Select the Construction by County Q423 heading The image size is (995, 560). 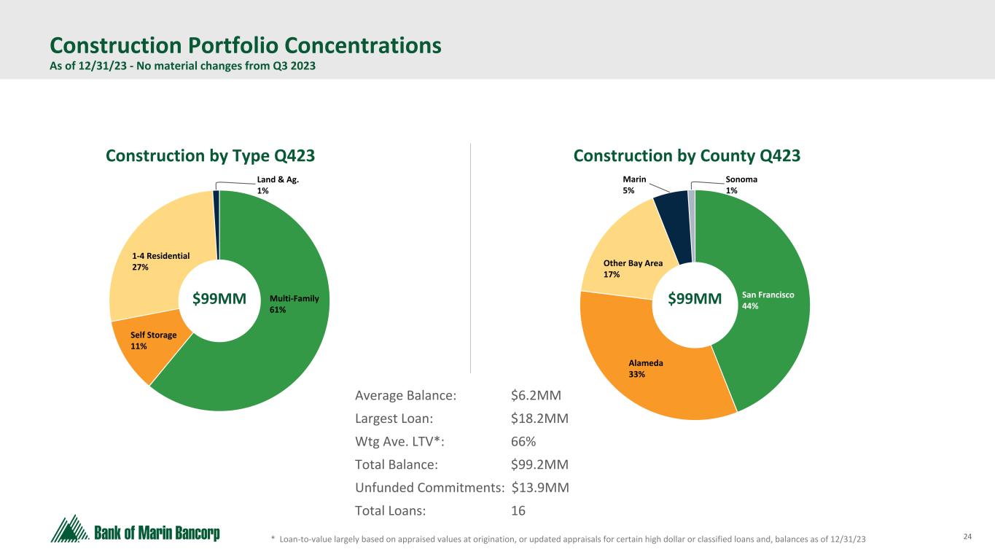click(687, 156)
